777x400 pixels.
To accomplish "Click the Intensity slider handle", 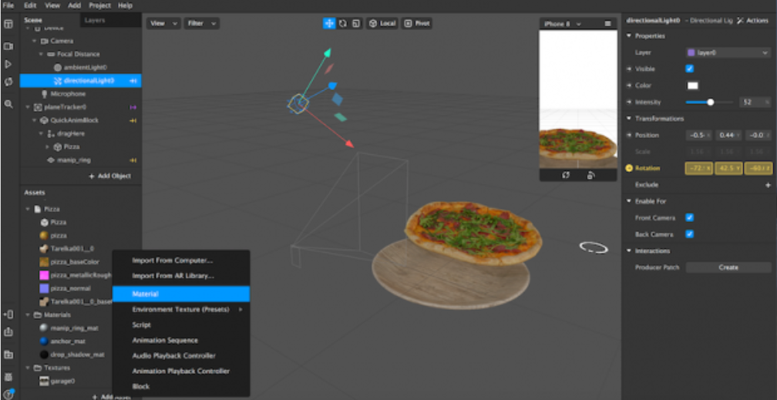I will 711,102.
